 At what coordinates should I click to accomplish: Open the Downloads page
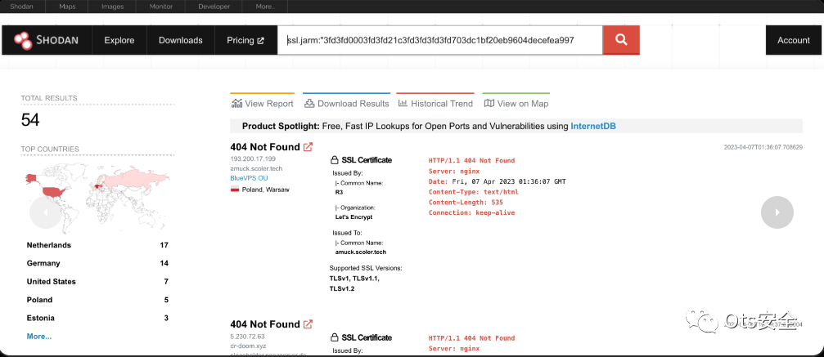point(181,40)
